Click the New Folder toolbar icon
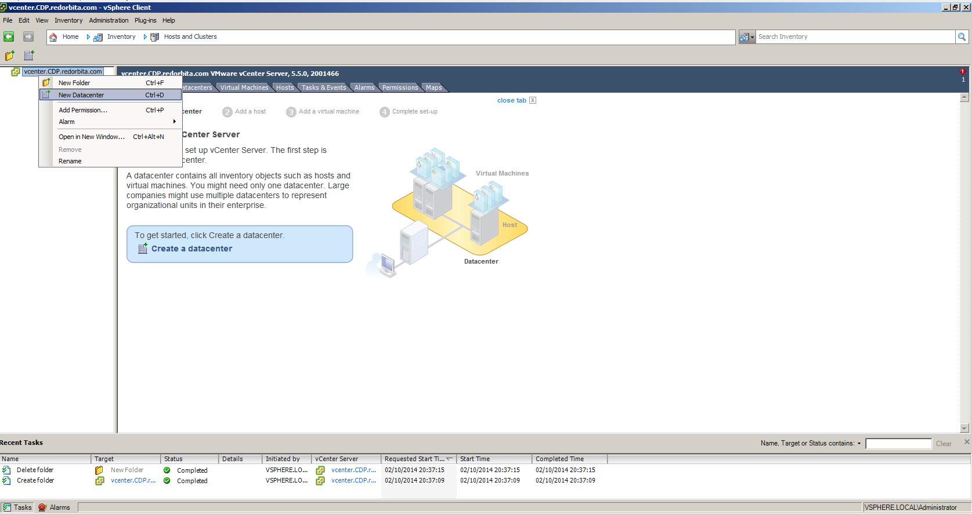This screenshot has height=515, width=972. click(x=10, y=56)
